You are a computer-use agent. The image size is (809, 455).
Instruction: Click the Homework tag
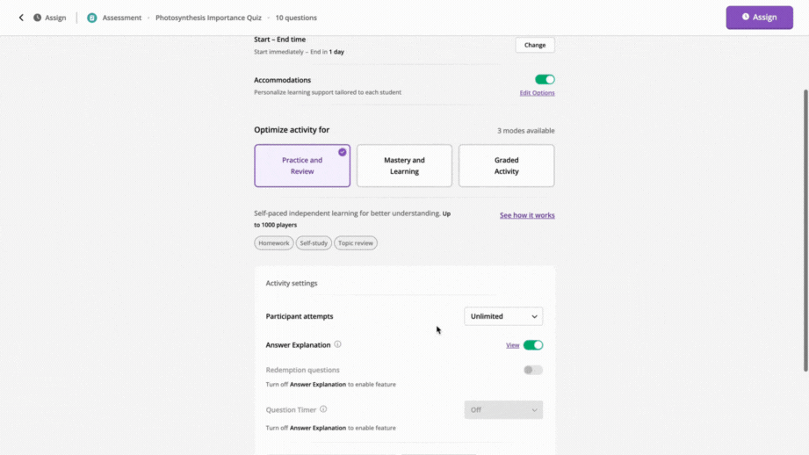click(273, 243)
